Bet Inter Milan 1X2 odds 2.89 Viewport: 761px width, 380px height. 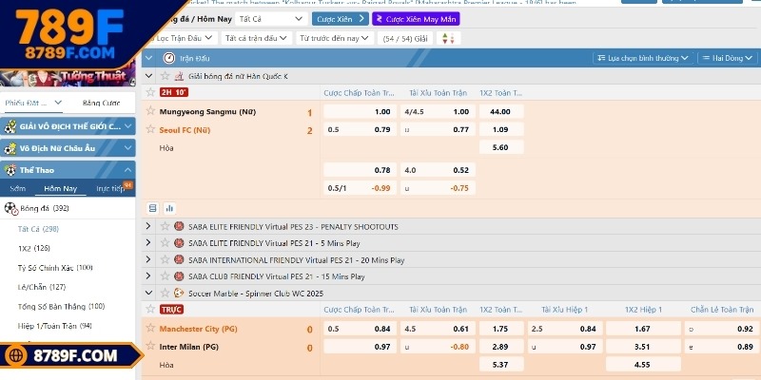point(501,347)
